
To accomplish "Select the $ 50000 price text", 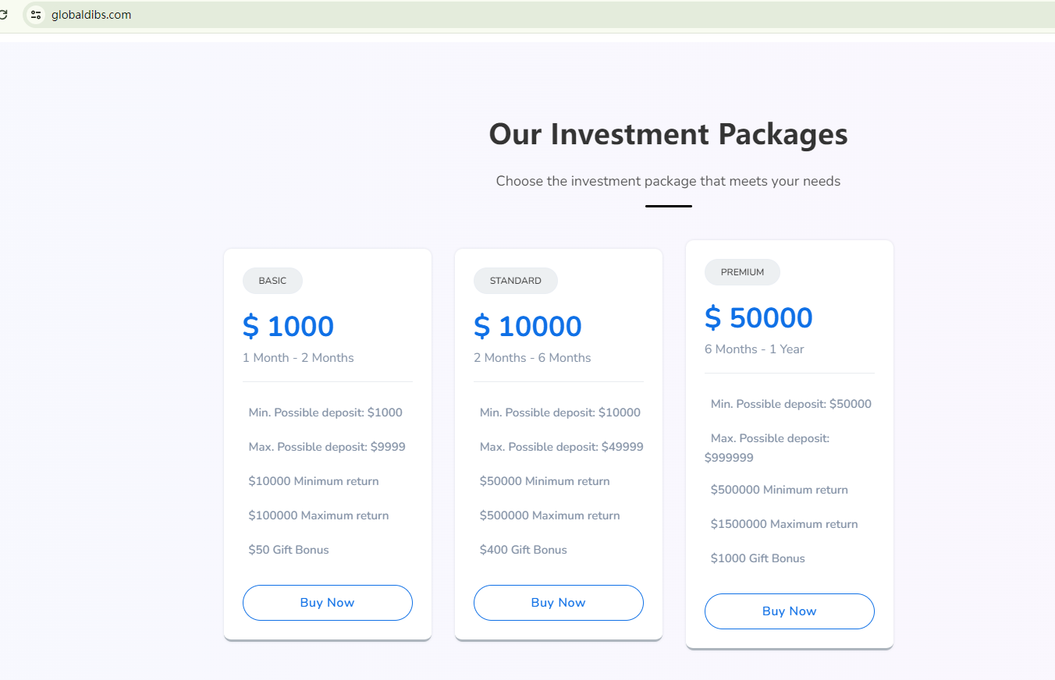I will pos(758,318).
